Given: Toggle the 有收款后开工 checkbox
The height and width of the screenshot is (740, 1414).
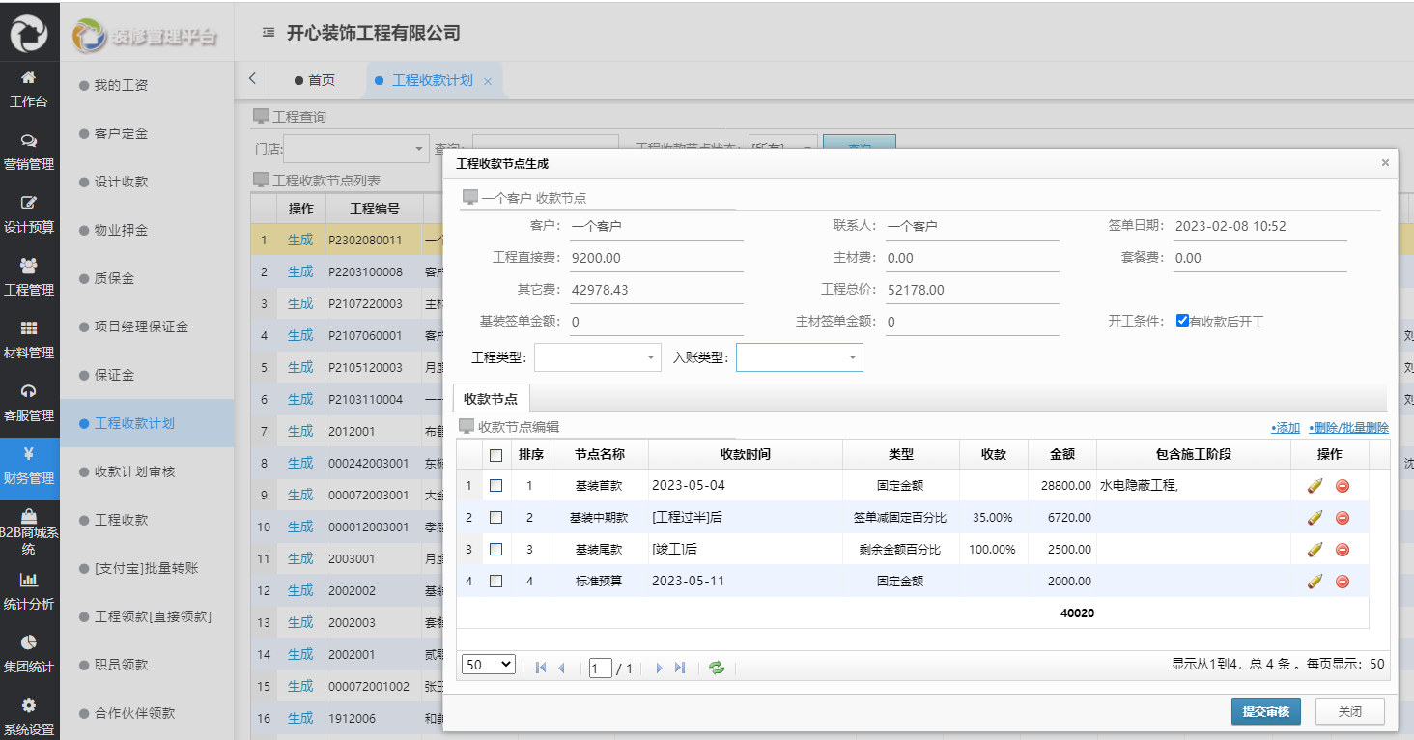Looking at the screenshot, I should point(1182,321).
